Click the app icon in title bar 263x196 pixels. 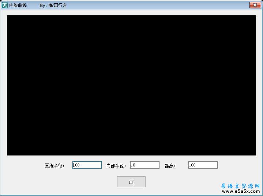[4, 5]
